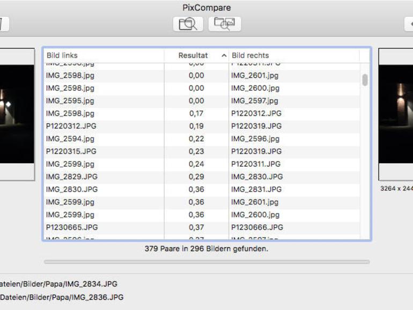Click the result value 0,29
This screenshot has height=310, width=413.
click(196, 177)
